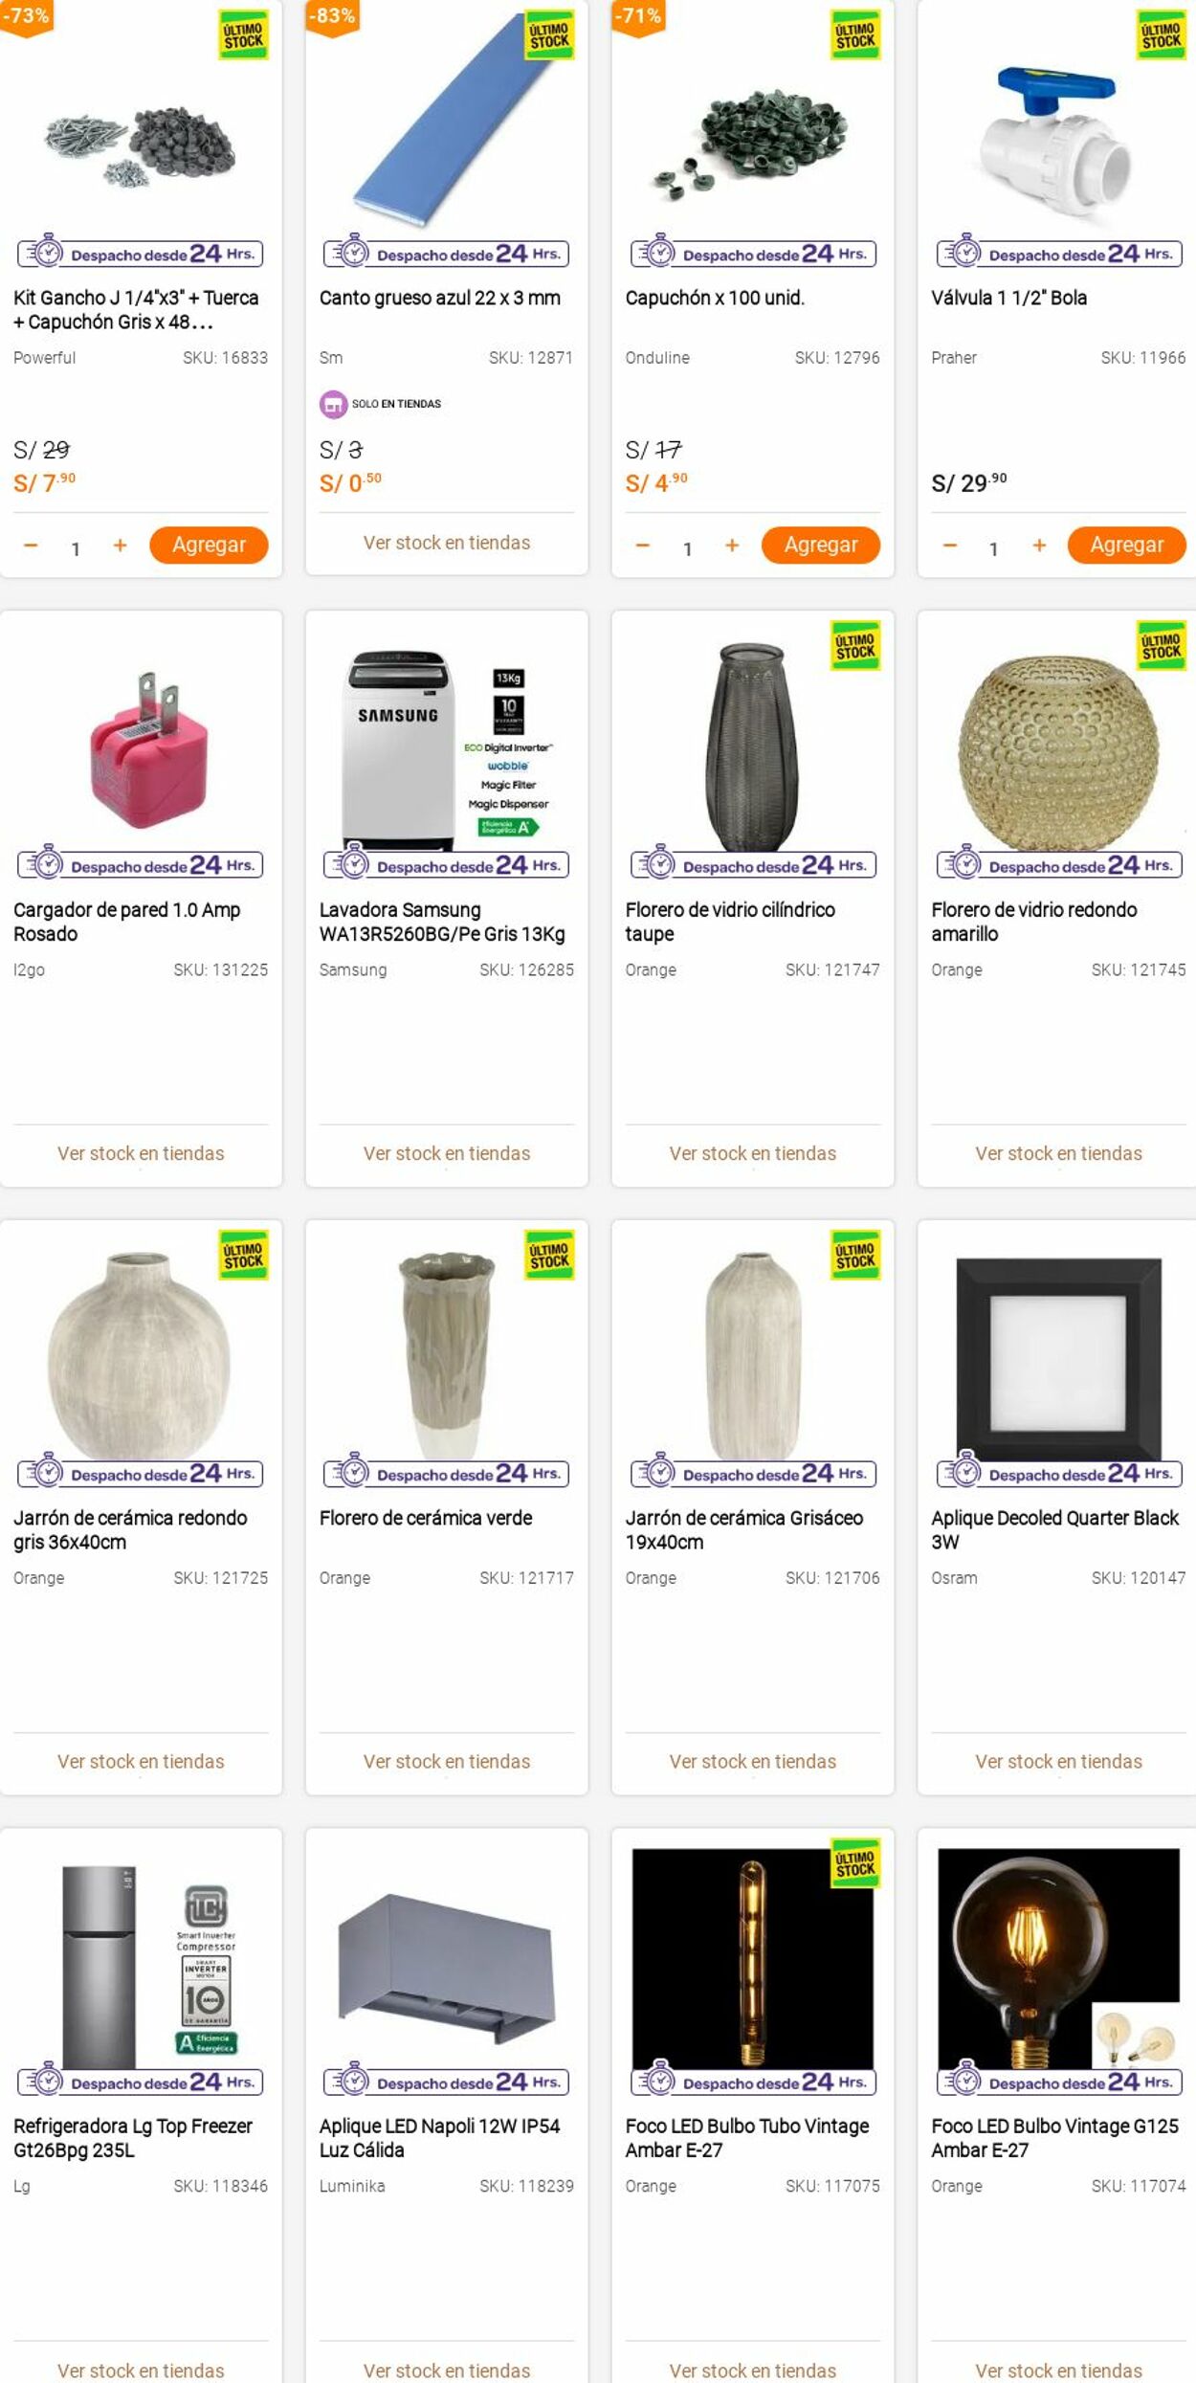Click the -71% discount tag on Capuchón
This screenshot has width=1196, height=2383.
point(638,17)
